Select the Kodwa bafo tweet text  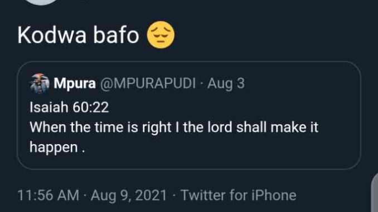79,35
